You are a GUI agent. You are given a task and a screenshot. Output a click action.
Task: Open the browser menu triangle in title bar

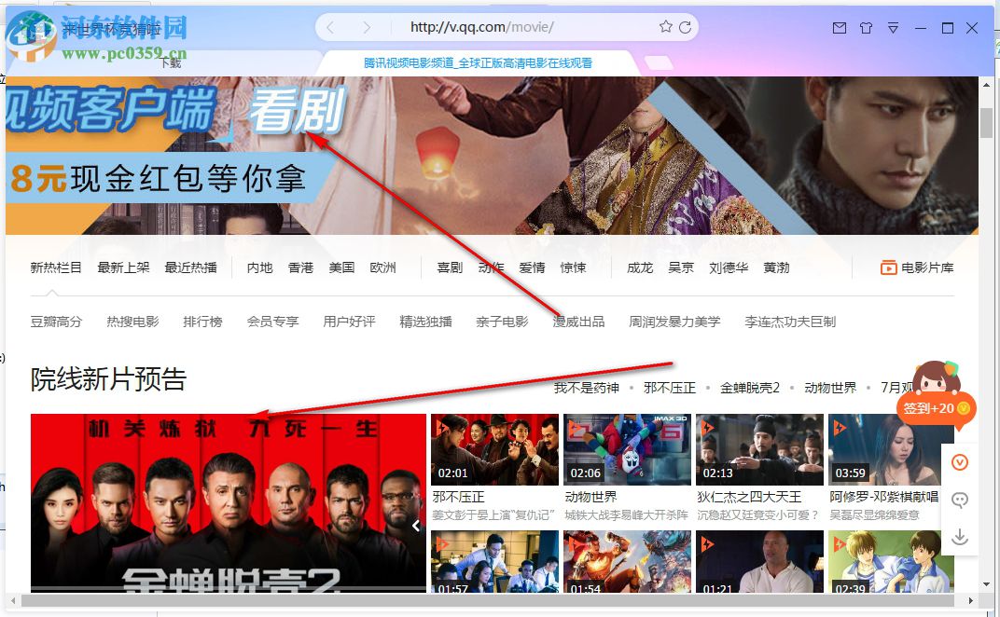(x=893, y=28)
